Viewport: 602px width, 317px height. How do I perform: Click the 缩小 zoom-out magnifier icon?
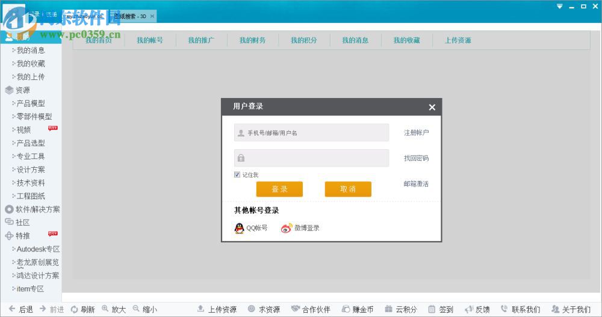point(136,308)
